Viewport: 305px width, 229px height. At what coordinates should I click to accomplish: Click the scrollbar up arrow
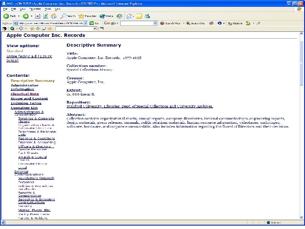[x=301, y=34]
